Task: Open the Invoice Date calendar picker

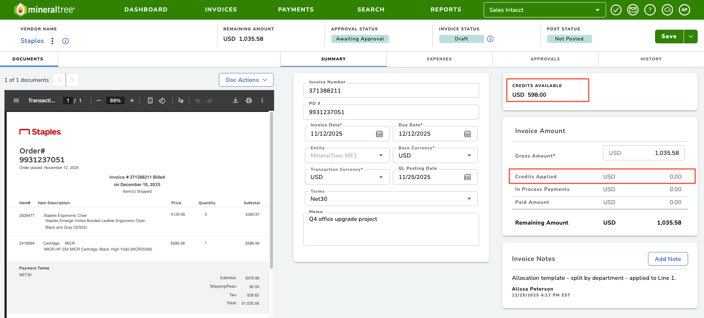Action: click(379, 134)
